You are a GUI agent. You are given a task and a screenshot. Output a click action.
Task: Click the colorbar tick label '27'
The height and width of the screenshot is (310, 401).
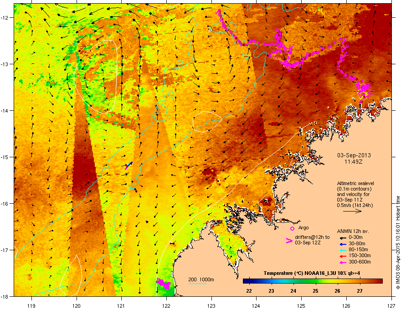pyautogui.click(x=360, y=291)
